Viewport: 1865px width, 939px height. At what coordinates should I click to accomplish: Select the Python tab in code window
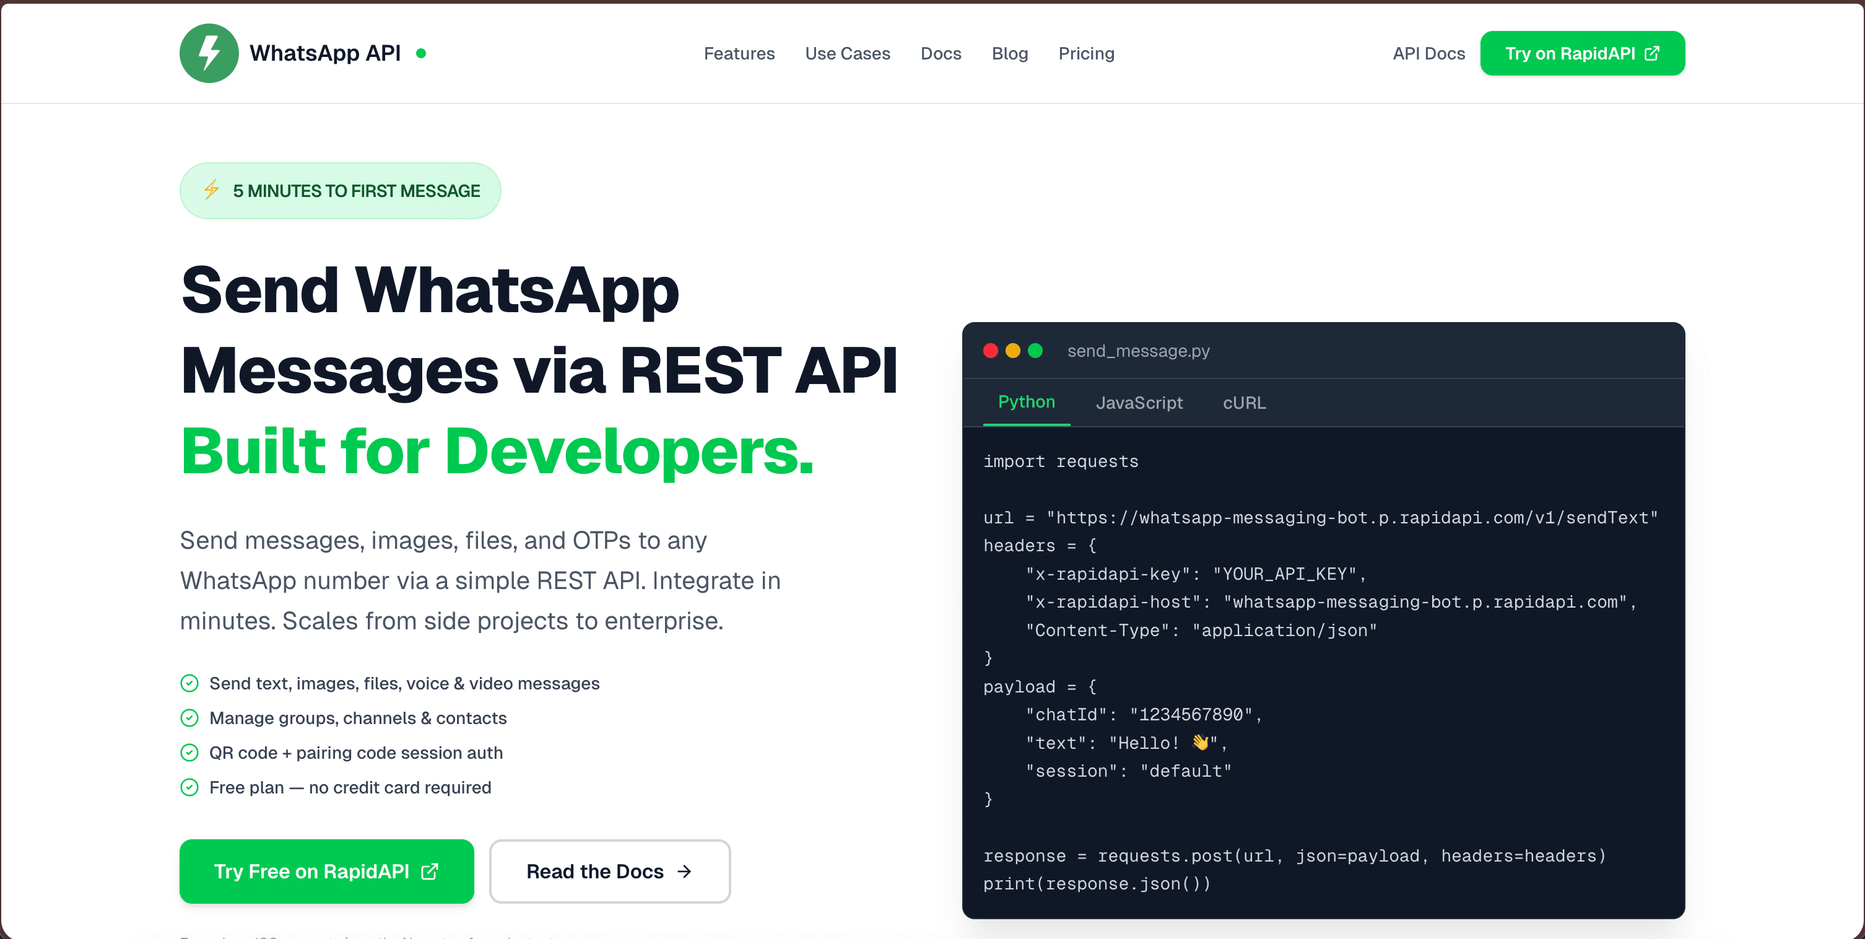1026,402
